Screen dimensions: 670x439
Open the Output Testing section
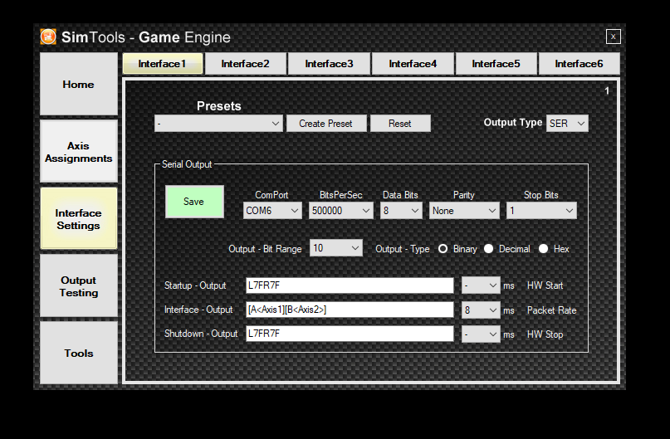79,286
